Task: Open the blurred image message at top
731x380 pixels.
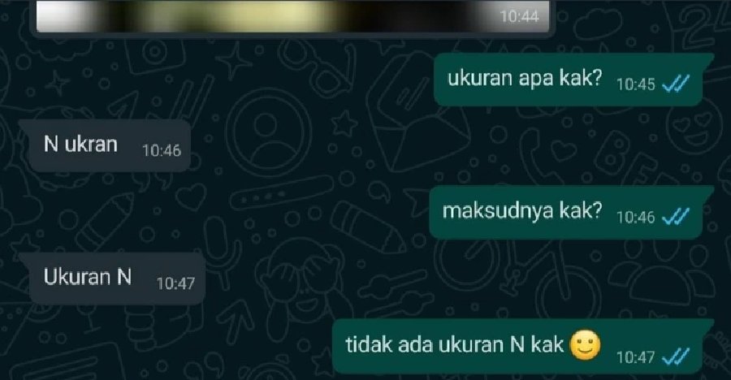Action: click(292, 16)
